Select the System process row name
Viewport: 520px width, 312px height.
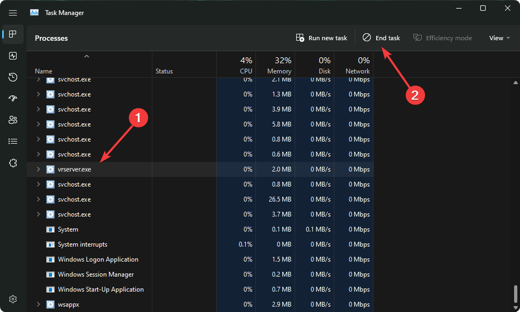coord(68,229)
